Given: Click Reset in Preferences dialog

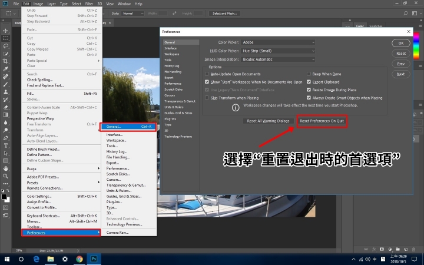Looking at the screenshot, I should point(401,54).
